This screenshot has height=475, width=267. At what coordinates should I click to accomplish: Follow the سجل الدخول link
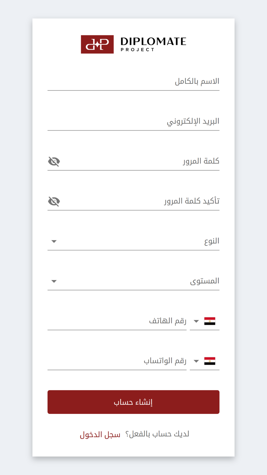pos(100,435)
